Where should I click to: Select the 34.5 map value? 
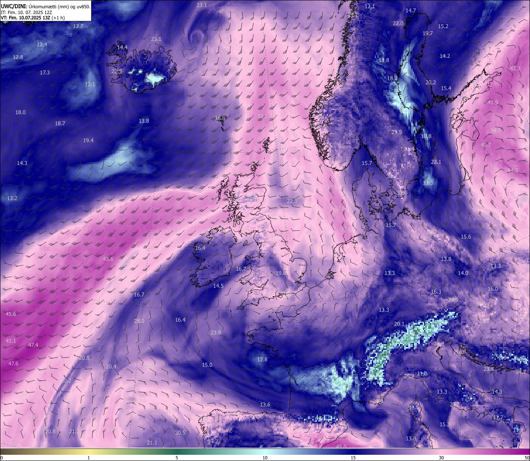496,130
